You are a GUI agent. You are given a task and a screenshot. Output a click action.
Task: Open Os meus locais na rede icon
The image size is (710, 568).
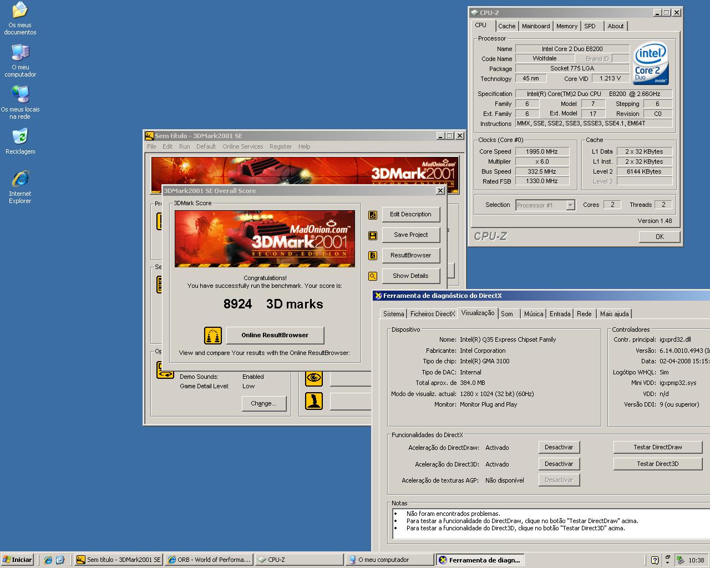coord(20,102)
